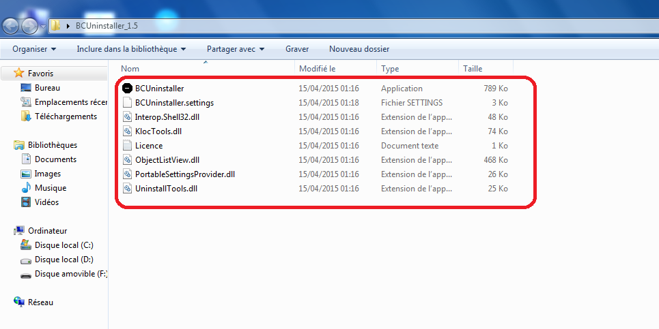Select Ordinateur in the navigation pane
Screen dimensions: 659x329
tap(48, 231)
